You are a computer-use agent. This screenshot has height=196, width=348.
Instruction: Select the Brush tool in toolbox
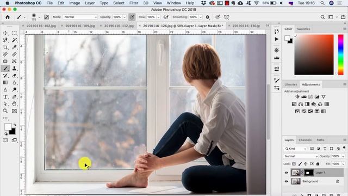tap(5, 69)
